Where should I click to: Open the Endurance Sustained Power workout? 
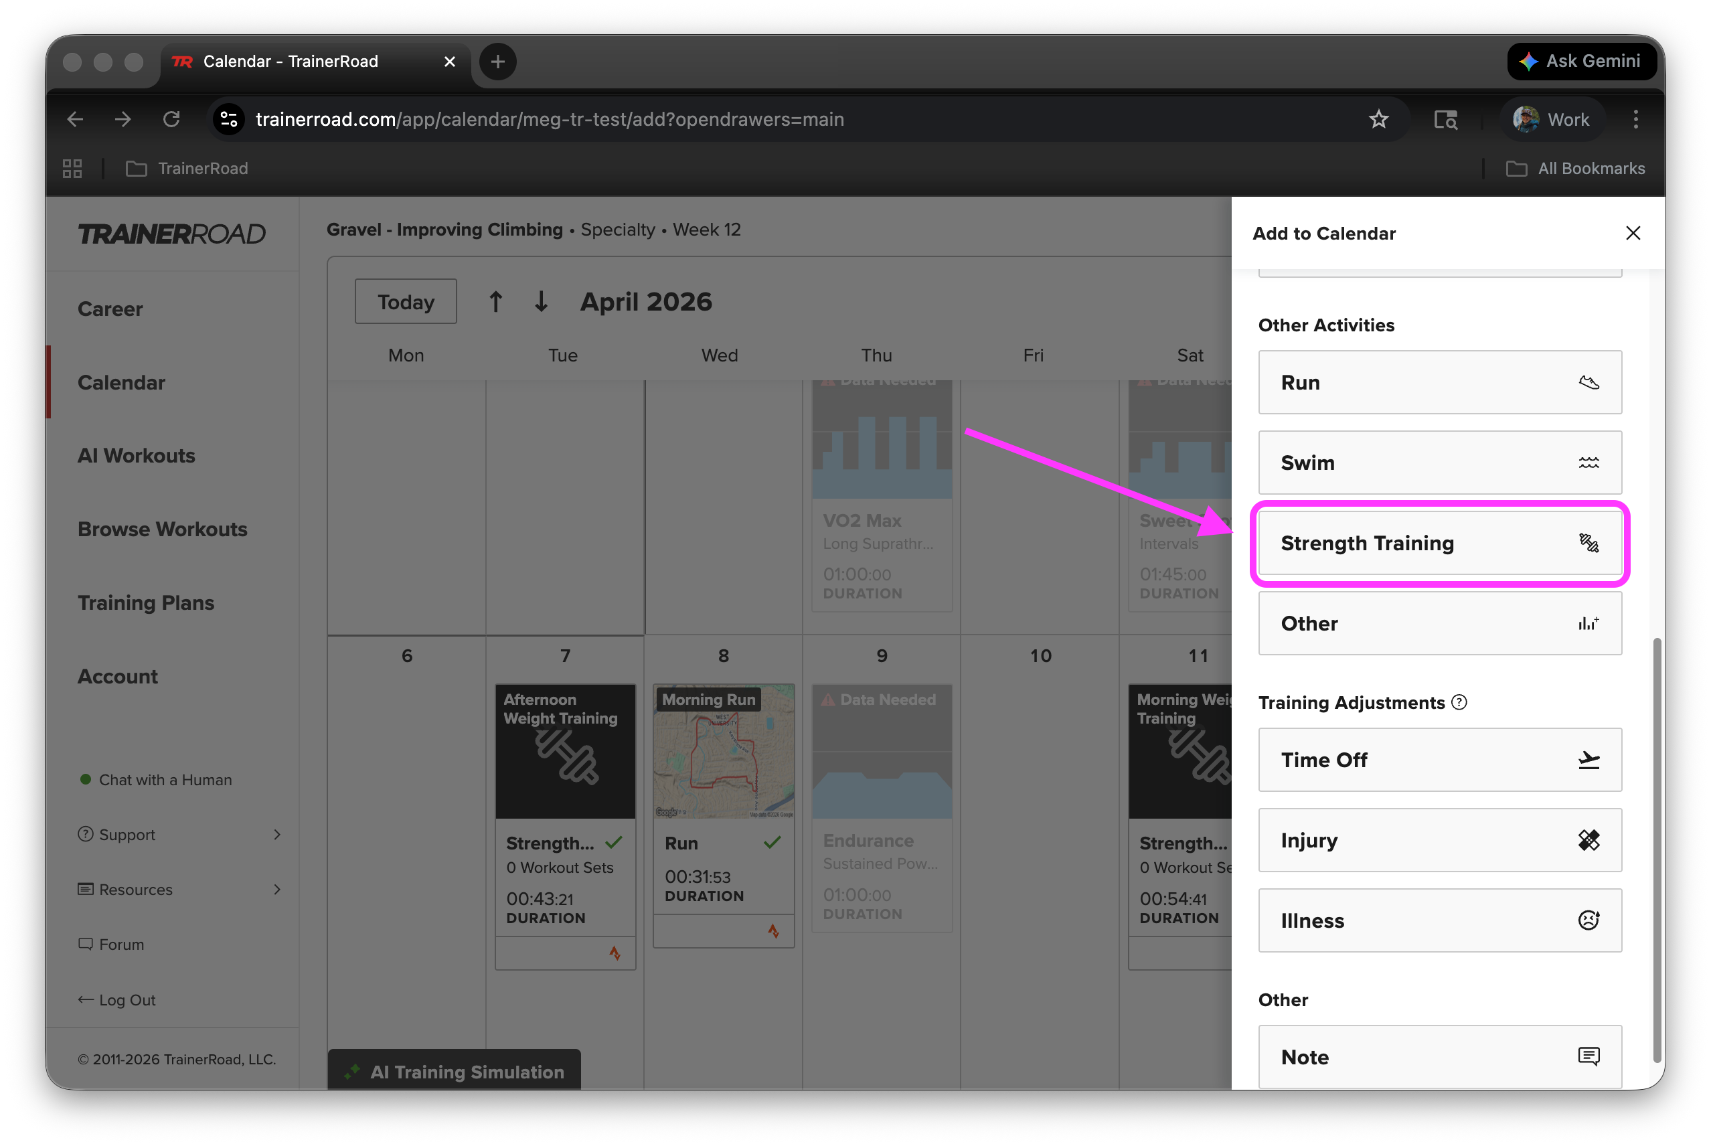tap(882, 807)
